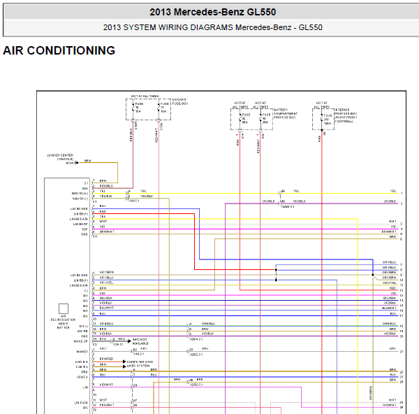This screenshot has width=419, height=414.
Task: Click the 15A fuse in the cockpit fuse box
Action: coord(133,107)
